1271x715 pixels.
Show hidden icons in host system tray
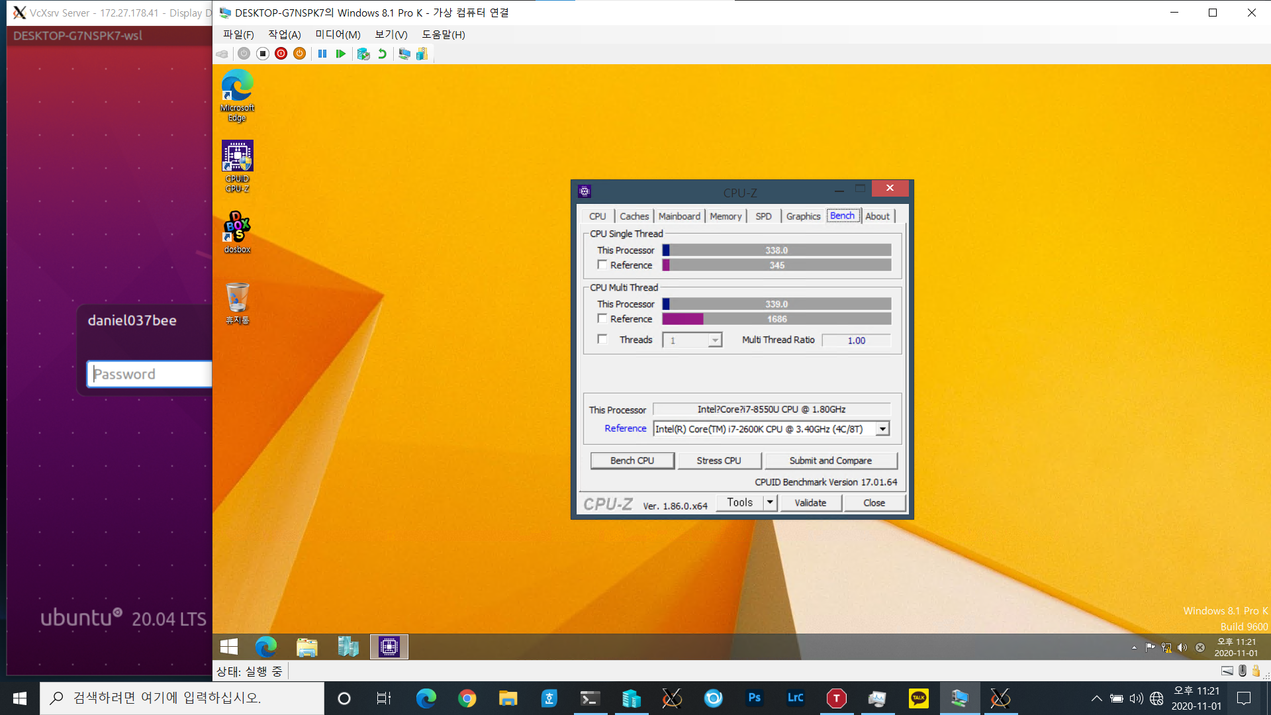pyautogui.click(x=1096, y=698)
